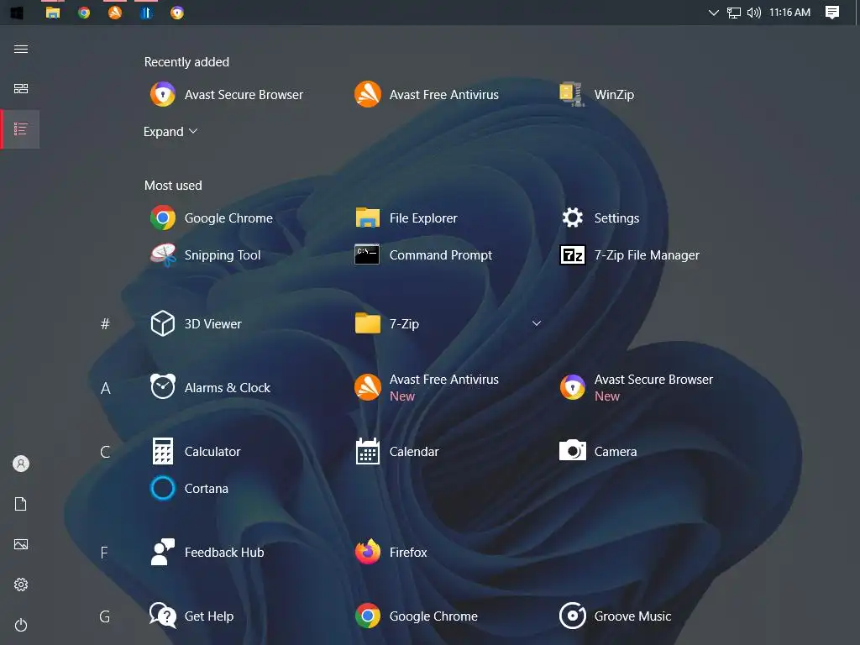
Task: Open Google Chrome under Most used
Action: click(212, 218)
